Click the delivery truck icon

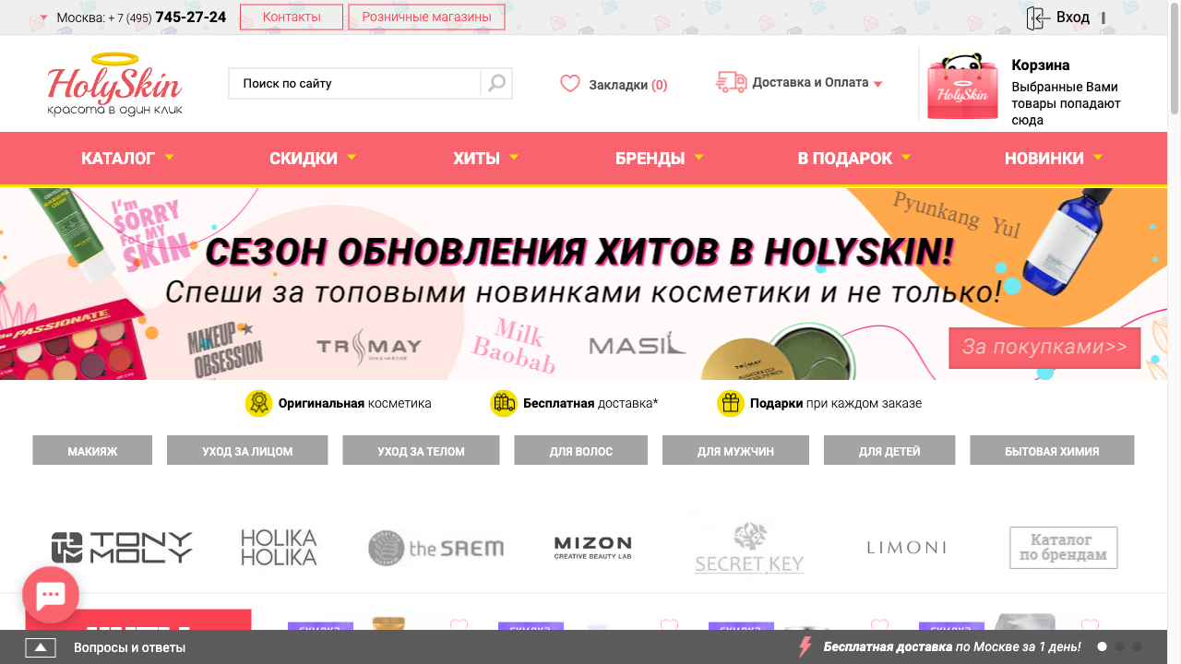731,82
